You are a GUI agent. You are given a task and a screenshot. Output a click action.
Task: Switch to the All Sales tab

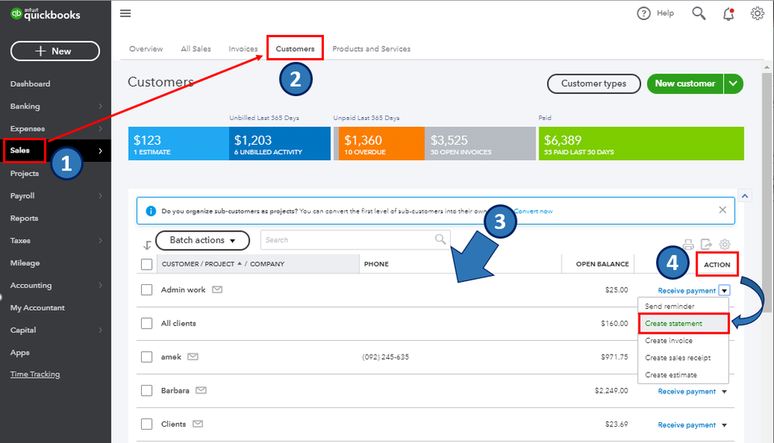pyautogui.click(x=195, y=49)
